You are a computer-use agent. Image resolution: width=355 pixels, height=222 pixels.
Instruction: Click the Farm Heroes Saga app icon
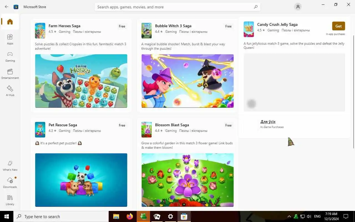(40, 31)
